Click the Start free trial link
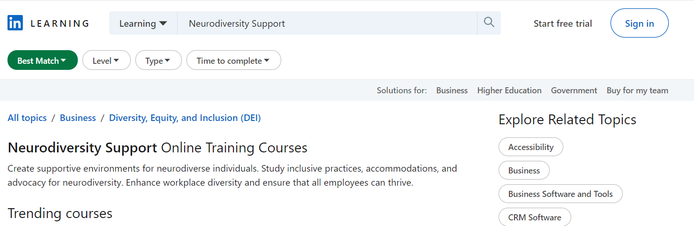This screenshot has width=694, height=226. pyautogui.click(x=563, y=23)
